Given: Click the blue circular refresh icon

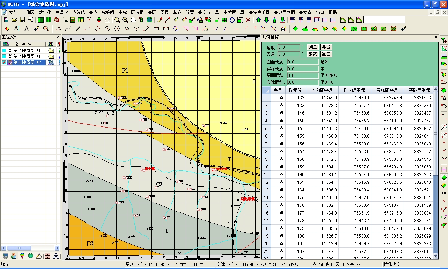Looking at the screenshot, I should pyautogui.click(x=232, y=20).
